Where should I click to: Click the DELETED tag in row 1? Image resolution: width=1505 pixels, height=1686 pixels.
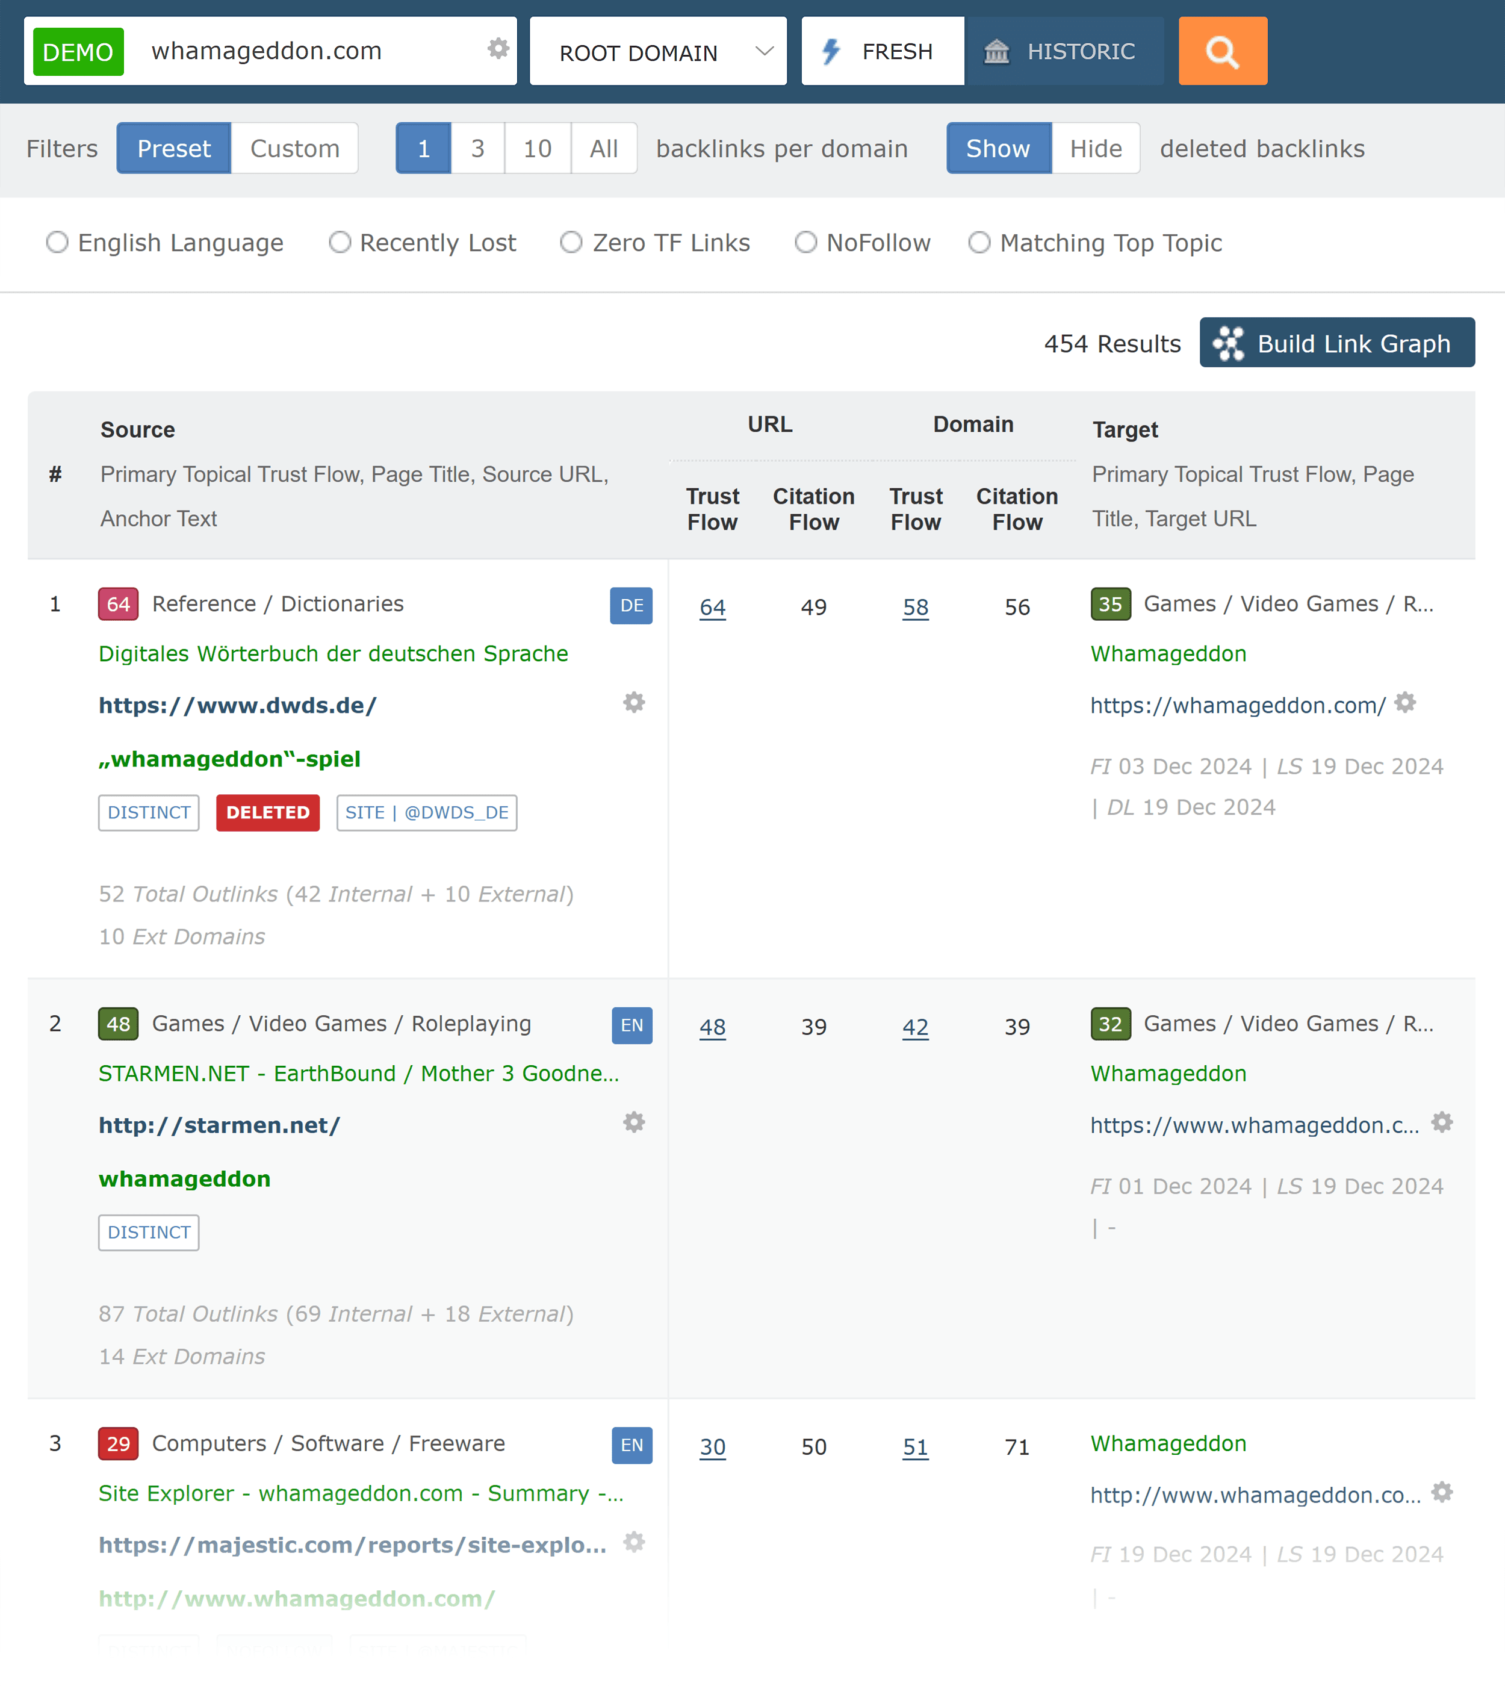[268, 812]
